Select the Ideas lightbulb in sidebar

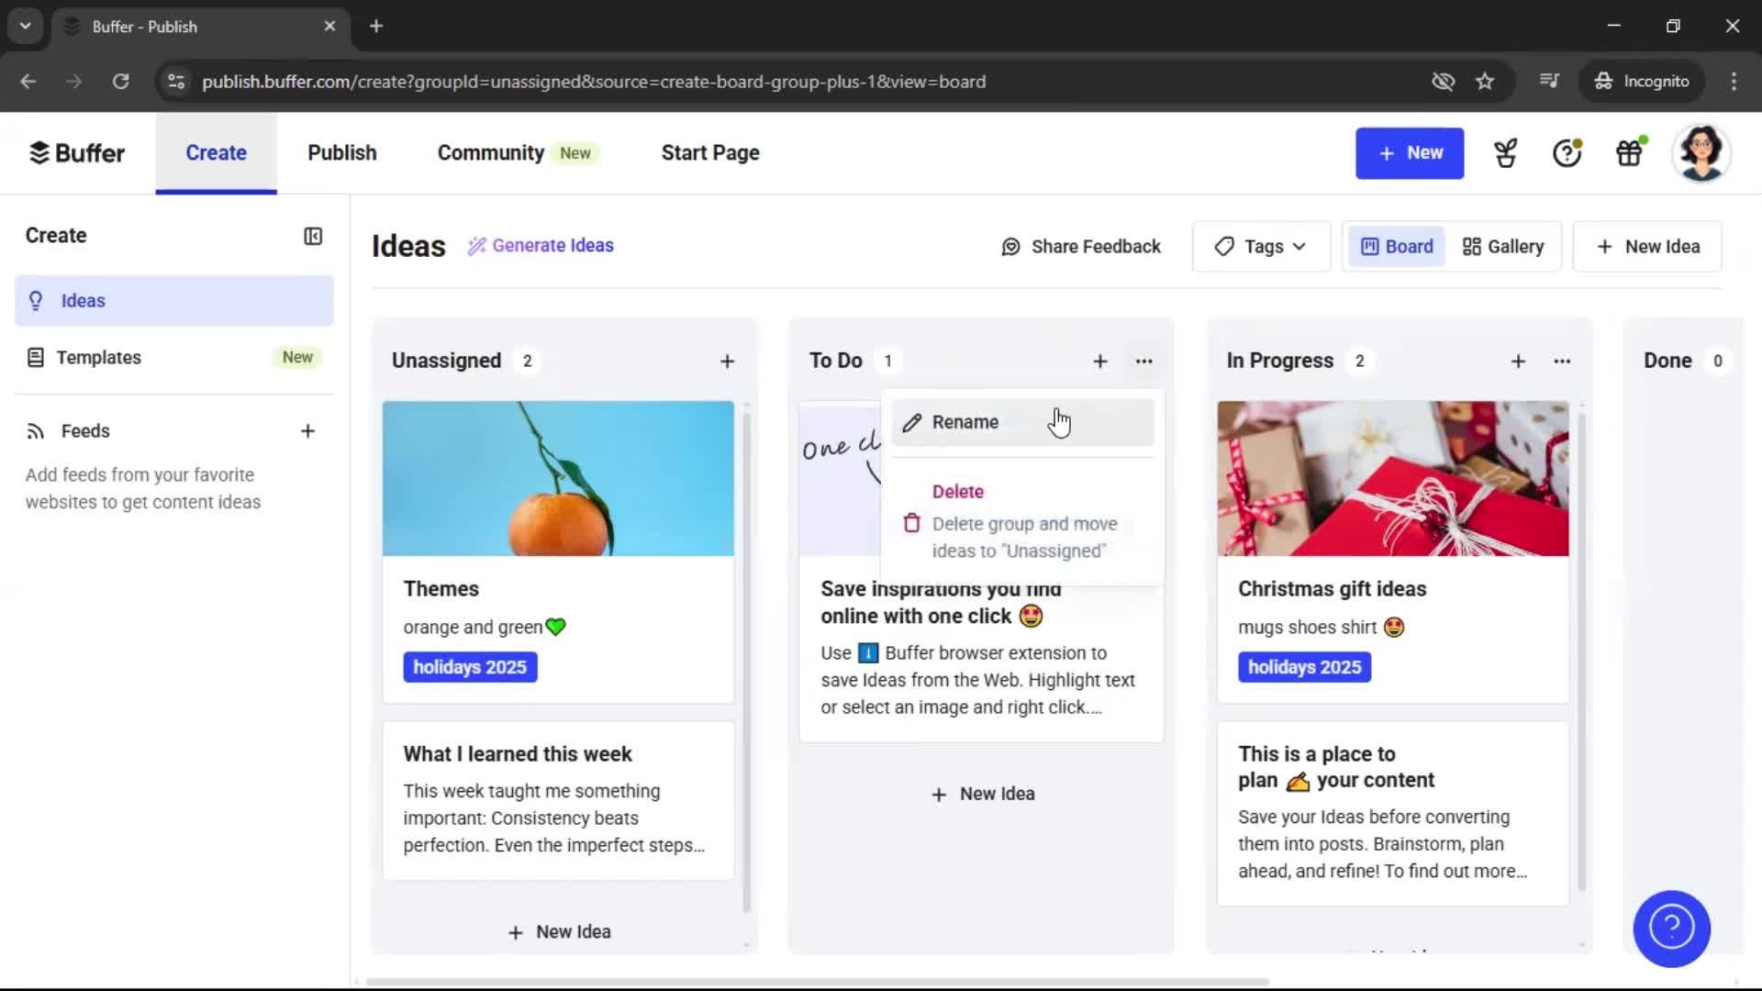pyautogui.click(x=35, y=300)
